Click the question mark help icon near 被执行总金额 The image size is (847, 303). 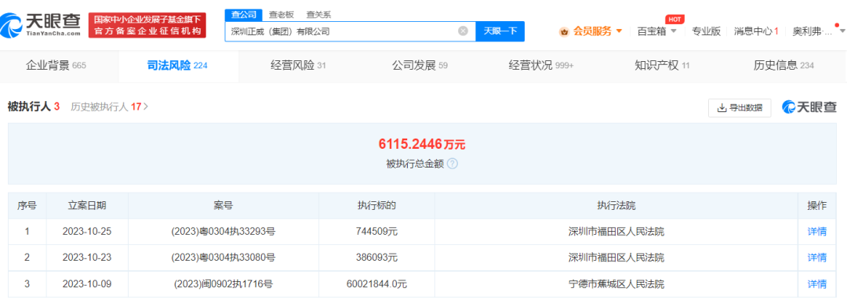[x=453, y=164]
